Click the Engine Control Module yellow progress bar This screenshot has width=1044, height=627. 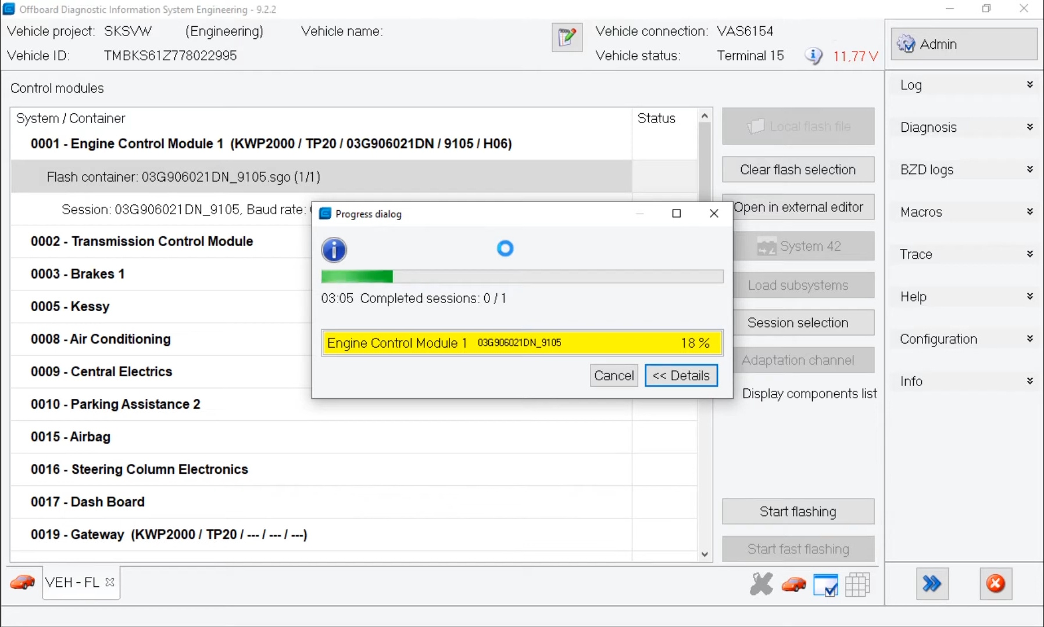coord(521,343)
